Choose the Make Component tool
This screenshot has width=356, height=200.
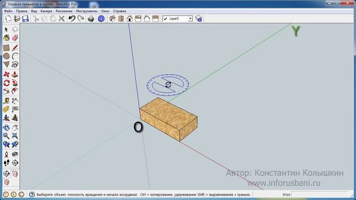[15, 29]
